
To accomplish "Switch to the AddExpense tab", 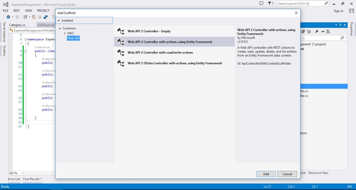I will pyautogui.click(x=46, y=25).
